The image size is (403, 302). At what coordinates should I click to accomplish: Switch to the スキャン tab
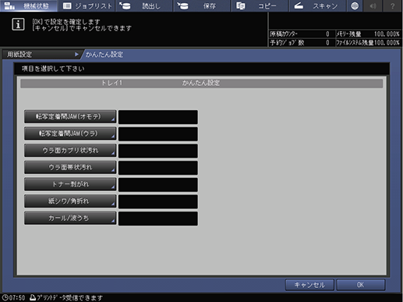[317, 5]
